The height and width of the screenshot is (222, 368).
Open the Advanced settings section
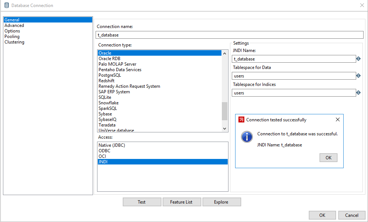(x=14, y=25)
